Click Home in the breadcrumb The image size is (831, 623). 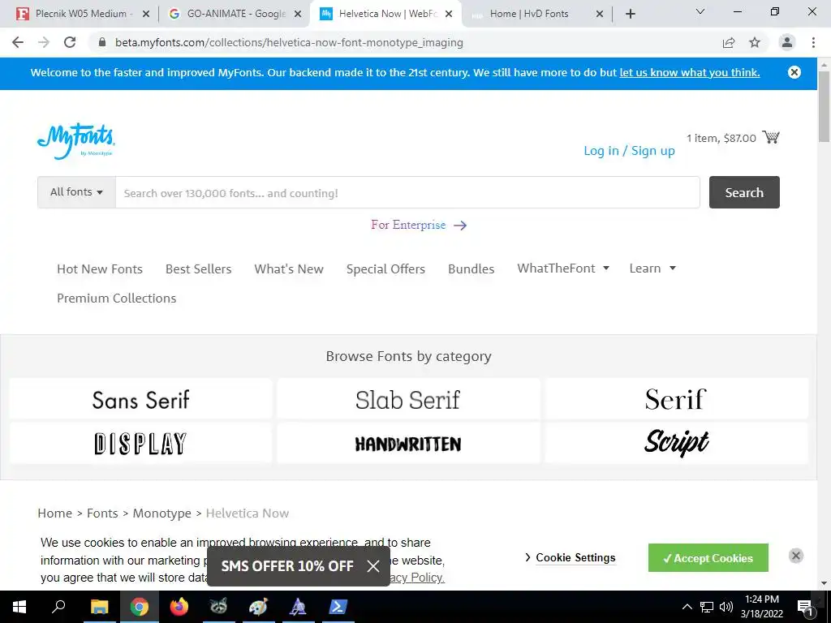tap(54, 513)
